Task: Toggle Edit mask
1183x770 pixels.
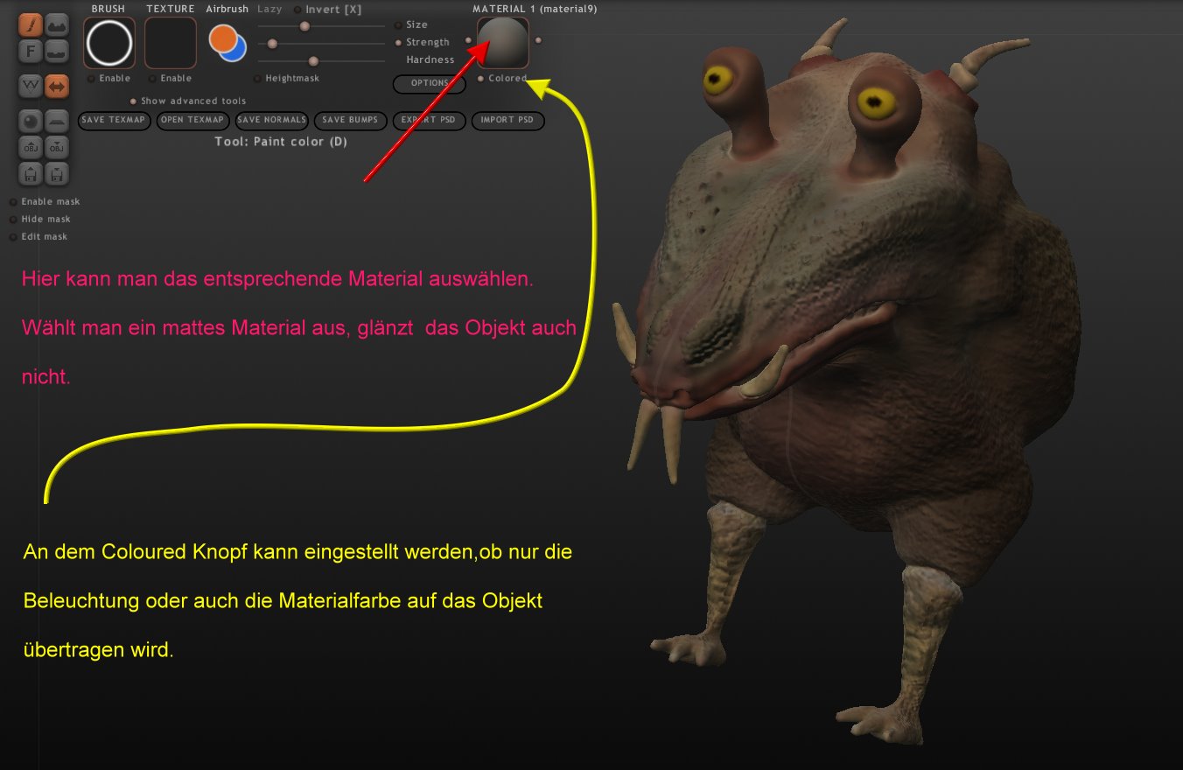Action: coord(13,237)
